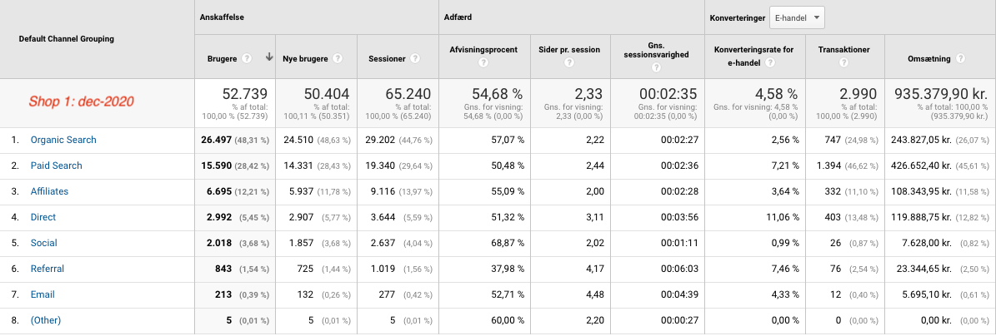The image size is (996, 336).
Task: Open the Direct channel link
Action: click(x=43, y=217)
